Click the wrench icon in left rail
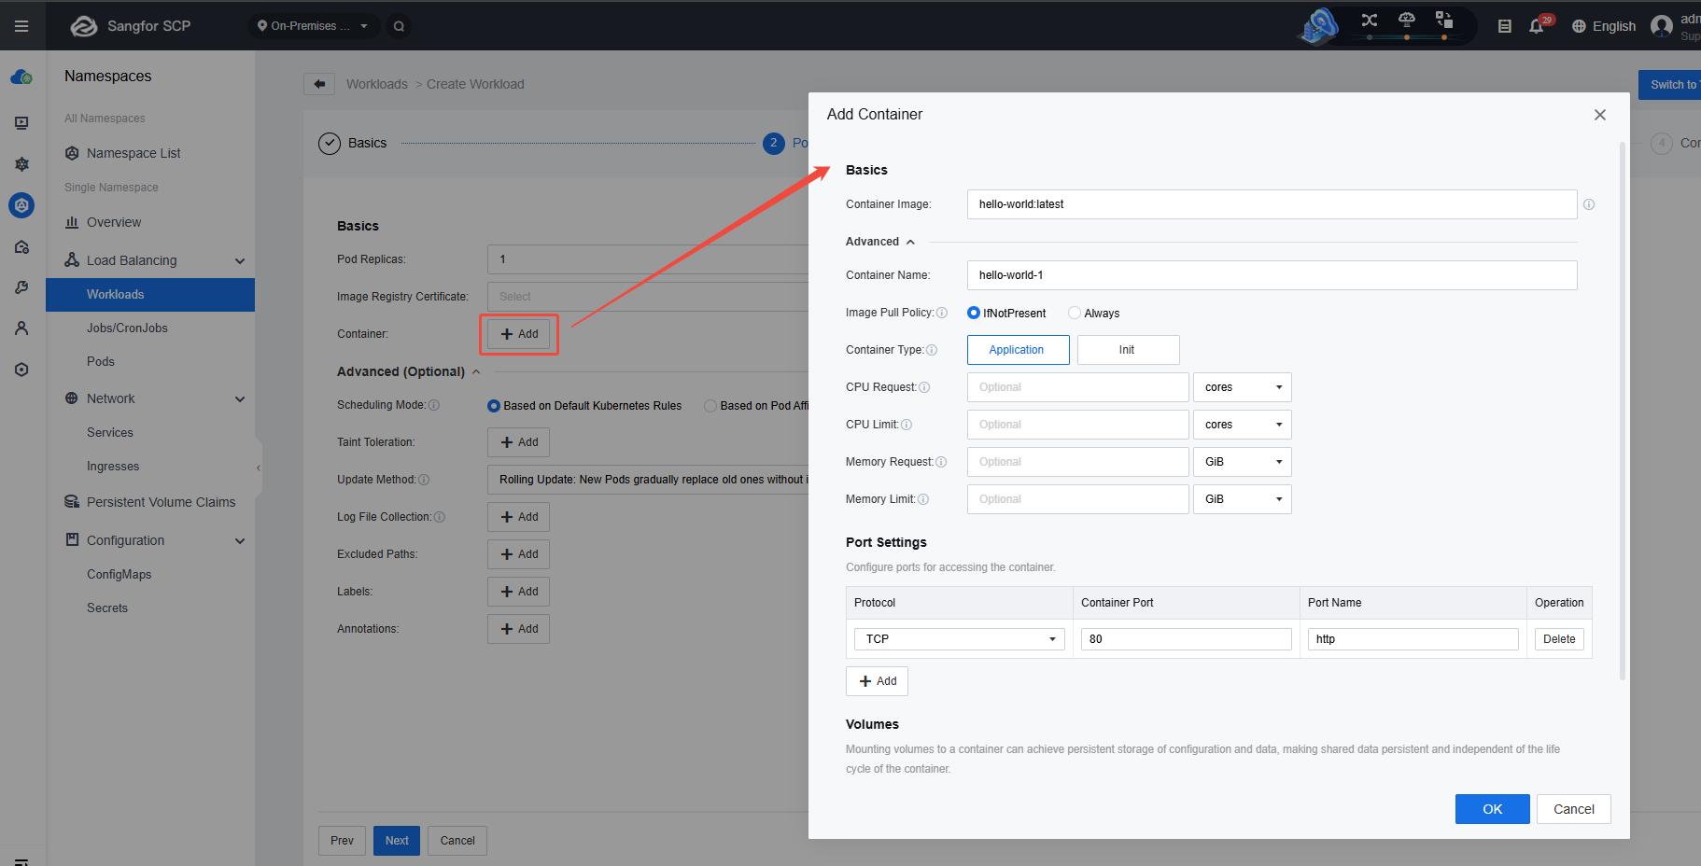Image resolution: width=1701 pixels, height=866 pixels. 21,287
